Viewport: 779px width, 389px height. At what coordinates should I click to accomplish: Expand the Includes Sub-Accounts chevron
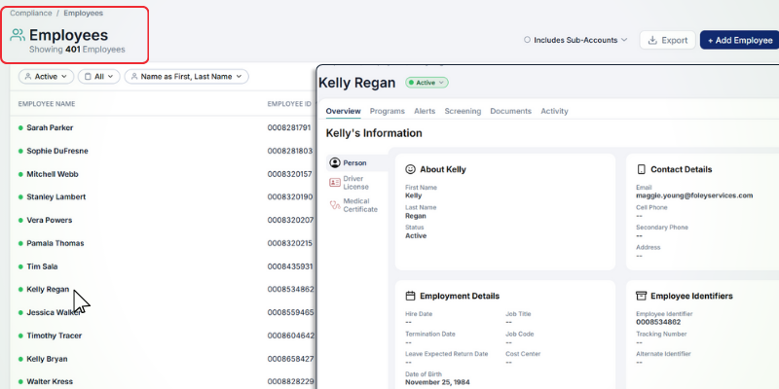624,40
